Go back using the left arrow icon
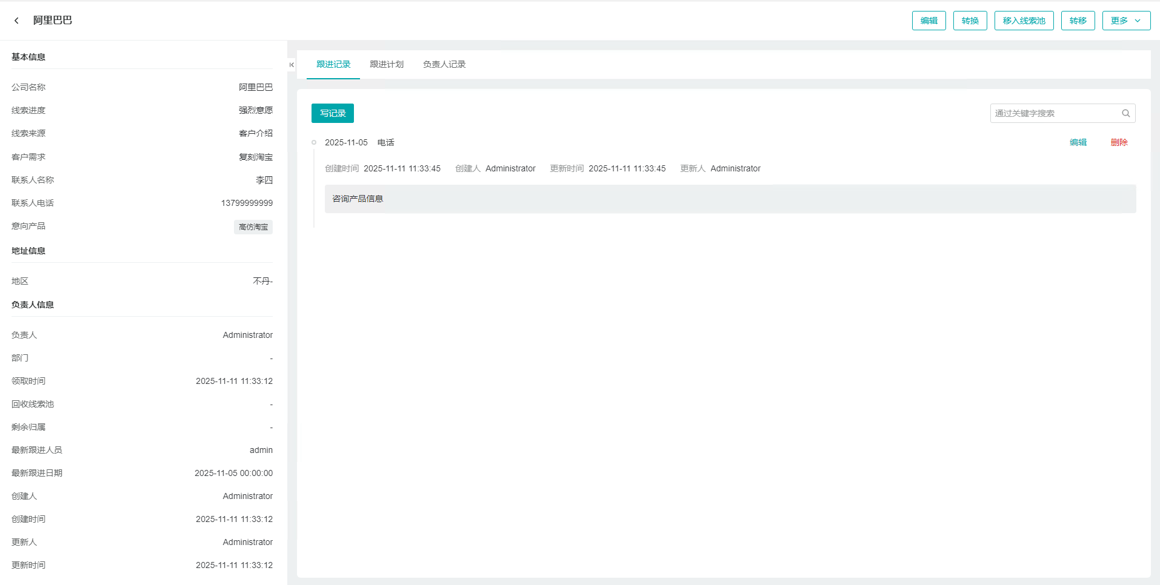The image size is (1160, 585). [16, 21]
